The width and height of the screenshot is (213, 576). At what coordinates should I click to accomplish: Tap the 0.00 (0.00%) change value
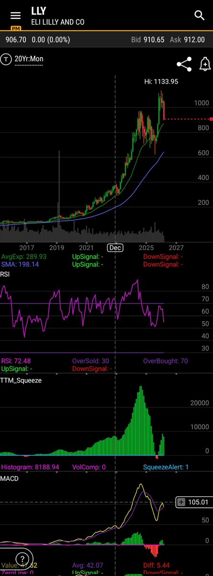tap(51, 40)
